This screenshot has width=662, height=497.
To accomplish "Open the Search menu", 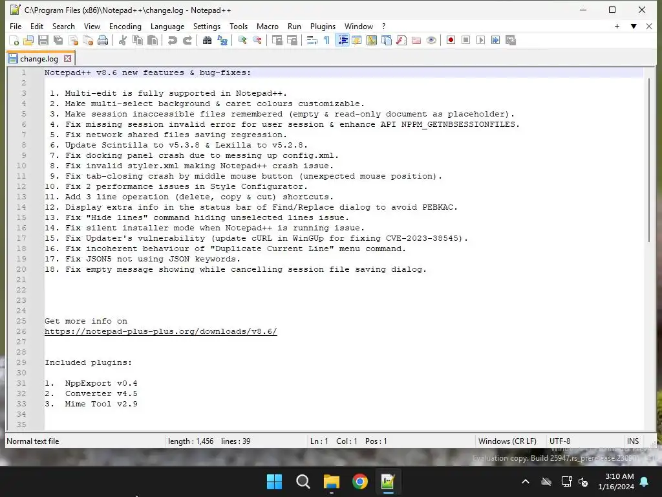I will pos(63,26).
